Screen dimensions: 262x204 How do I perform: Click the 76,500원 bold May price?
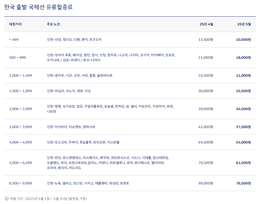[x=243, y=183]
